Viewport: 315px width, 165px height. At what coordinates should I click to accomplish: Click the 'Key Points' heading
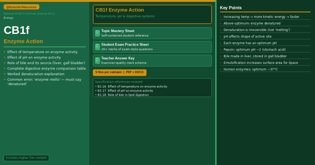point(231,8)
